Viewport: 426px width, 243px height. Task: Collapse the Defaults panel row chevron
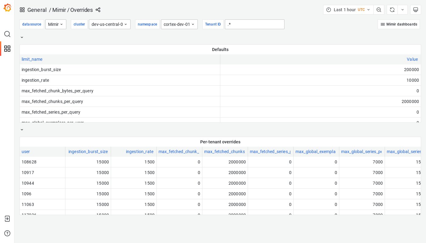[22, 37]
